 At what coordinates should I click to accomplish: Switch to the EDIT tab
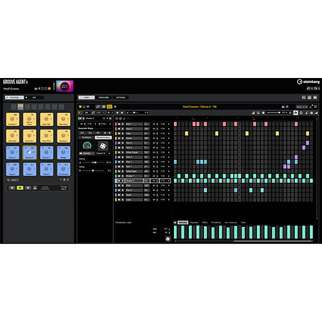click(x=87, y=97)
